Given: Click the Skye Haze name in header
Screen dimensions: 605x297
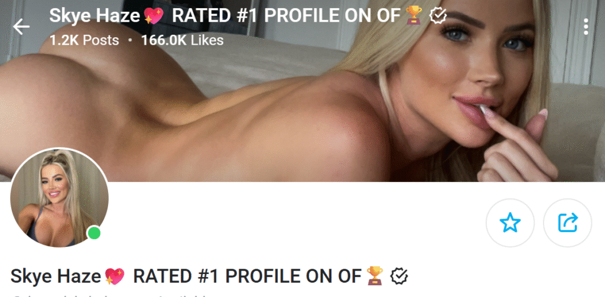Looking at the screenshot, I should point(95,16).
